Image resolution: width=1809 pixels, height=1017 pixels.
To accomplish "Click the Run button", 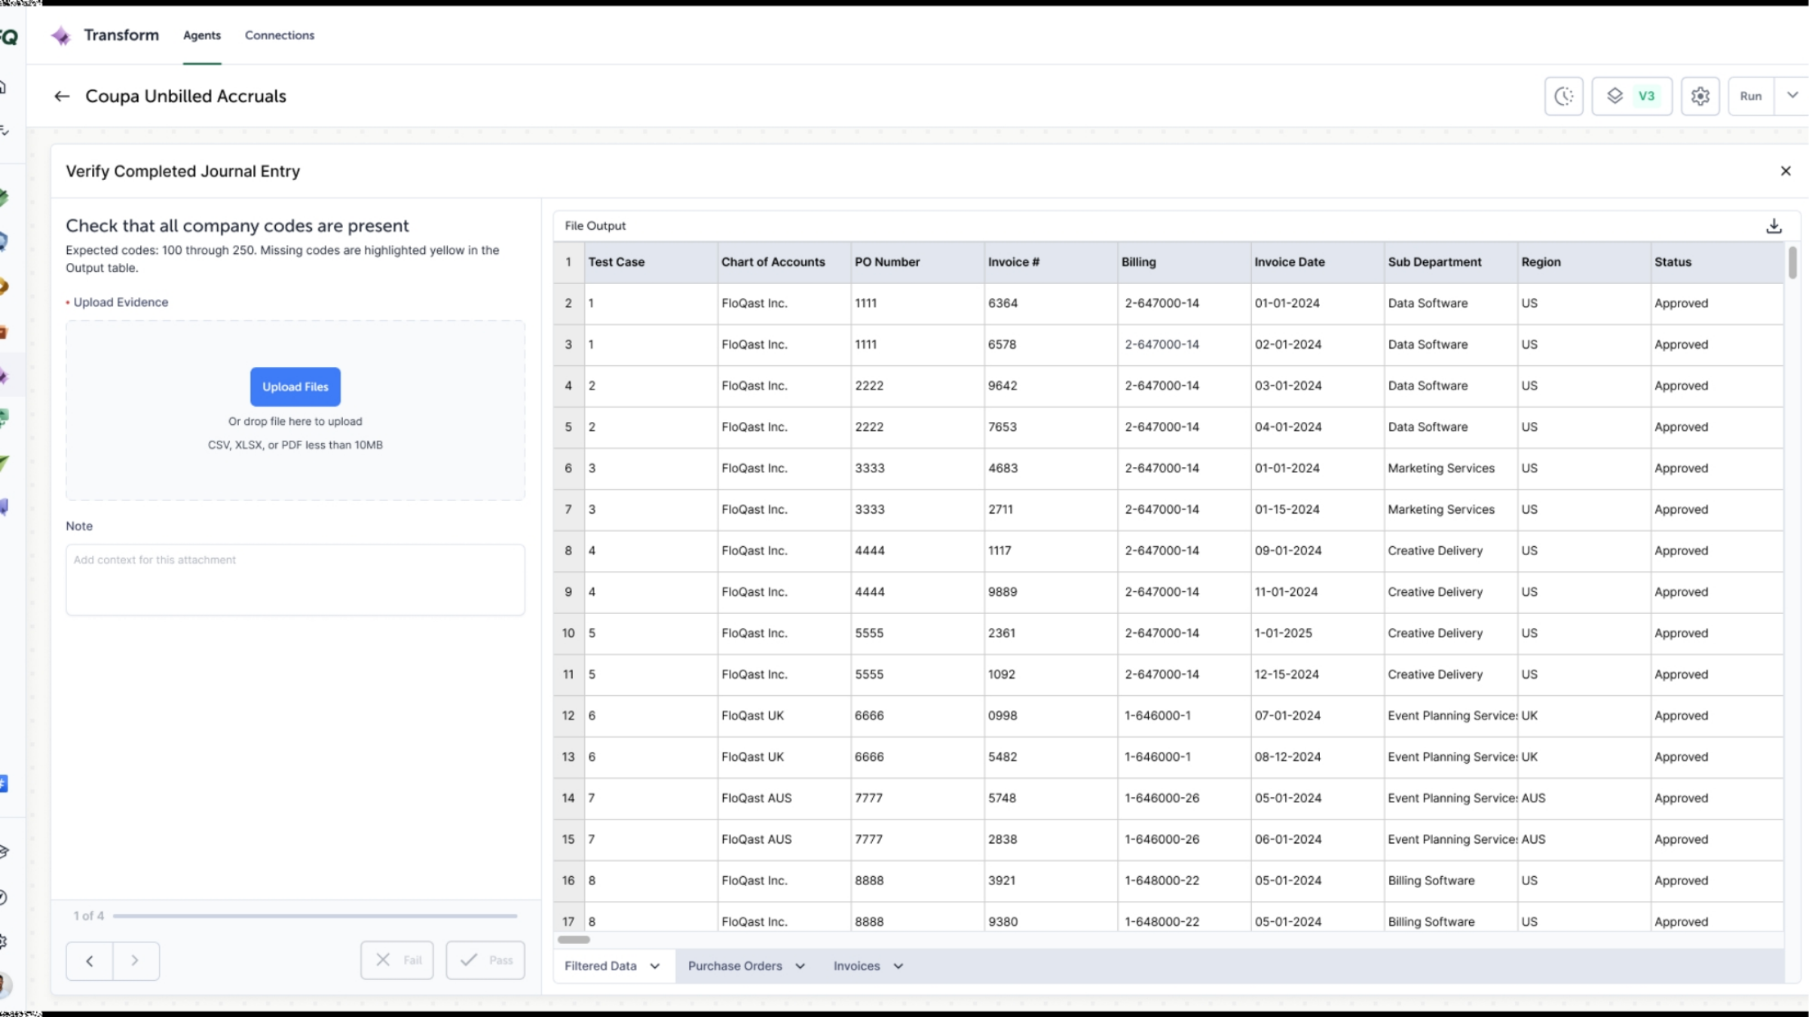I will (x=1751, y=96).
